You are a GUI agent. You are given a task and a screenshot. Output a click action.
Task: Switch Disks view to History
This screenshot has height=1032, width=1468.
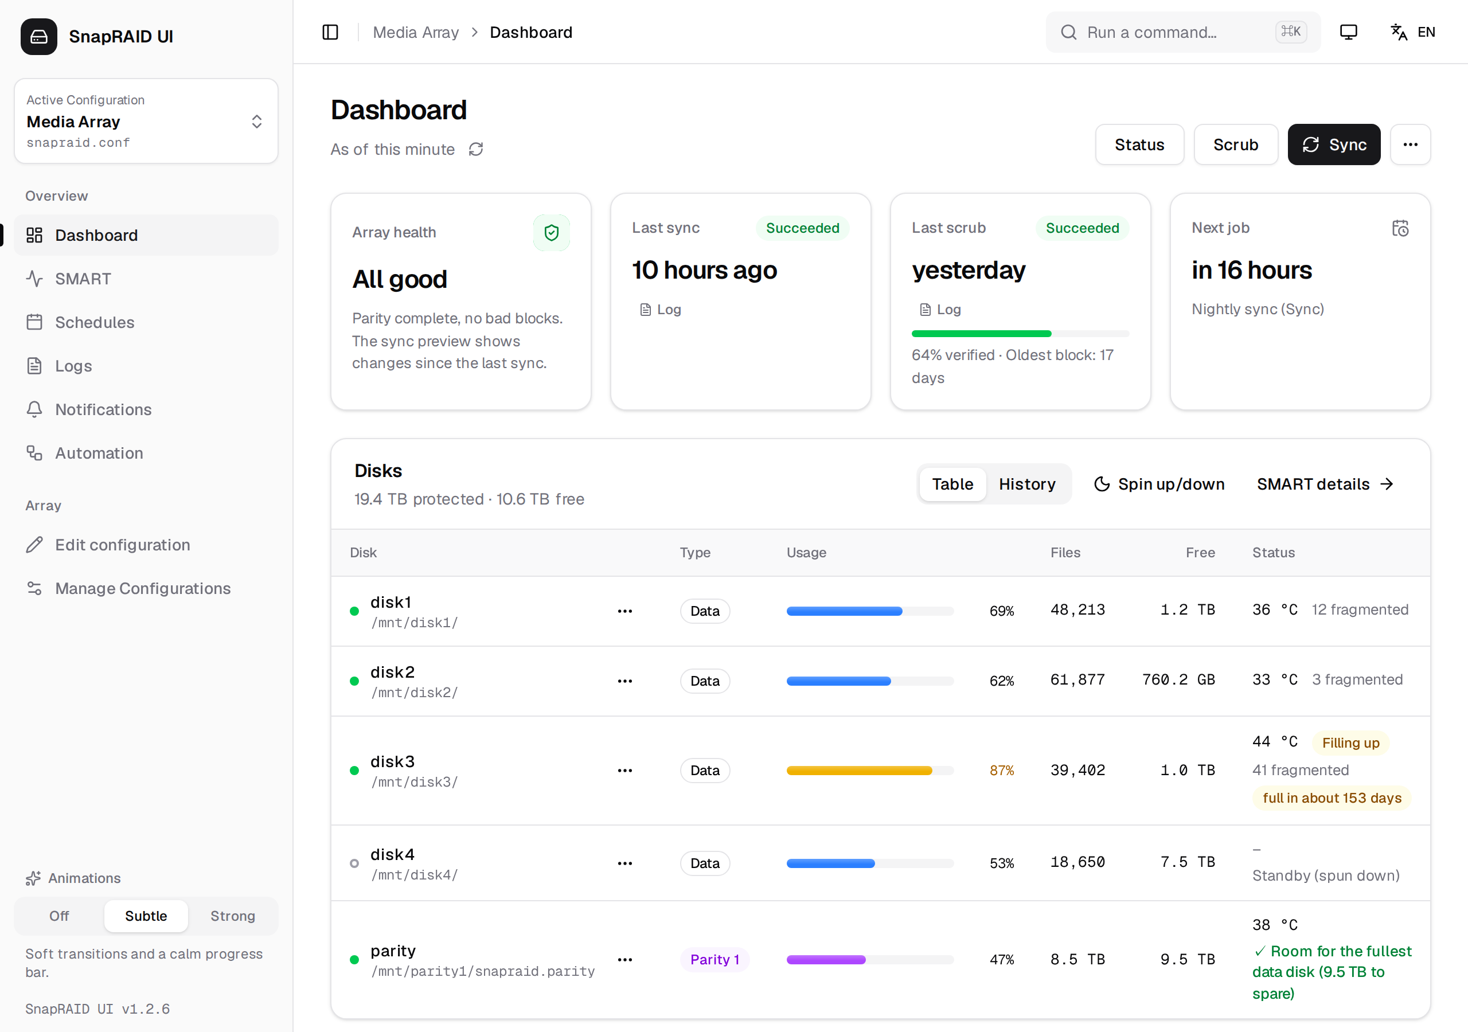click(1027, 484)
